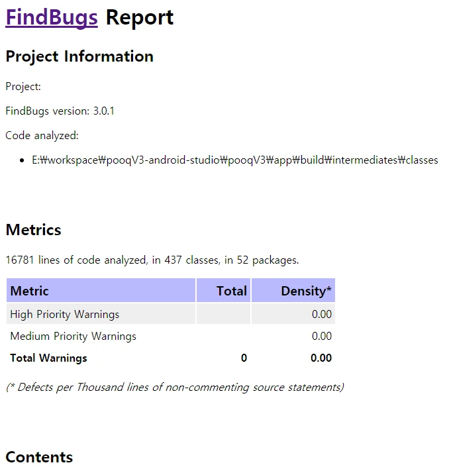
Task: Click the 'Contents' heading
Action: pyautogui.click(x=39, y=457)
